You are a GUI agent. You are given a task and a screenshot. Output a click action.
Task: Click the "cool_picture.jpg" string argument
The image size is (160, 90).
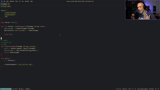(x=25, y=64)
